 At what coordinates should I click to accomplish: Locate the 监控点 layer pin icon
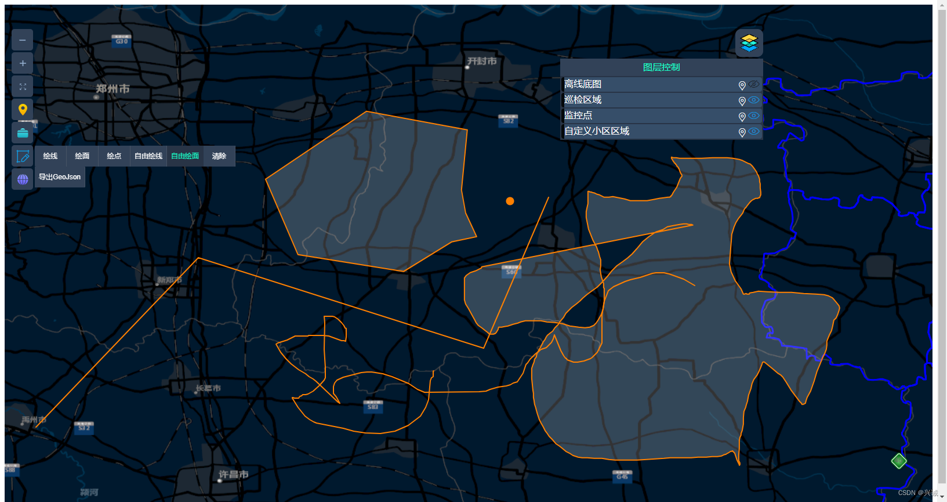pyautogui.click(x=742, y=117)
